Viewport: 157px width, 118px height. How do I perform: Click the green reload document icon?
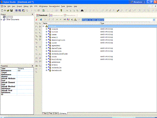pos(44,10)
